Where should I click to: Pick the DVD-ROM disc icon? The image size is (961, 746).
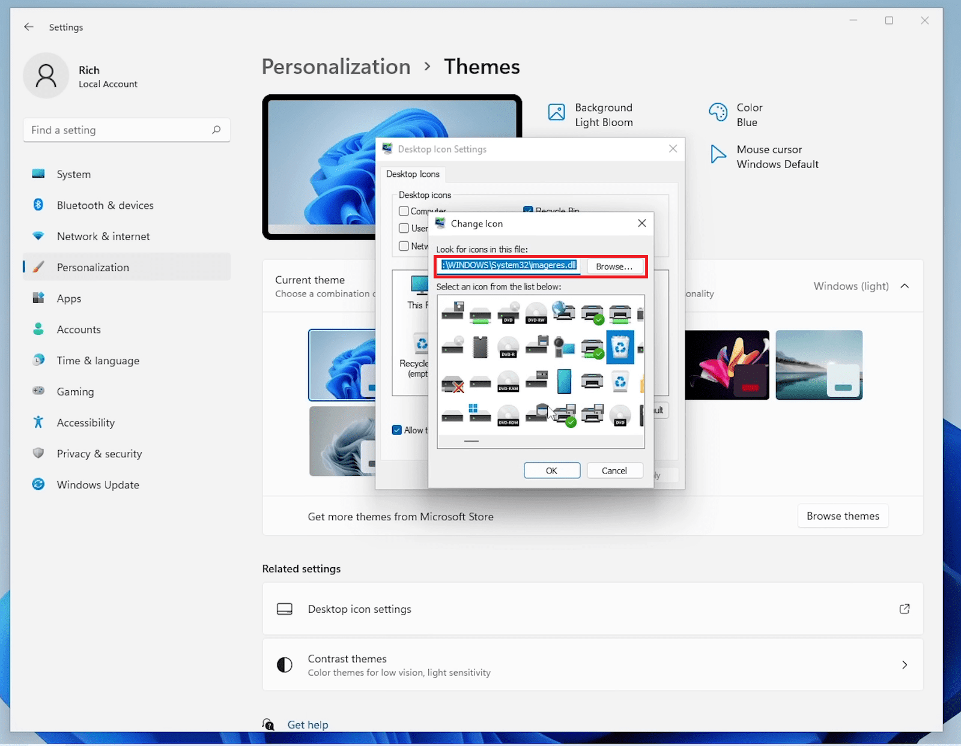[x=508, y=415]
